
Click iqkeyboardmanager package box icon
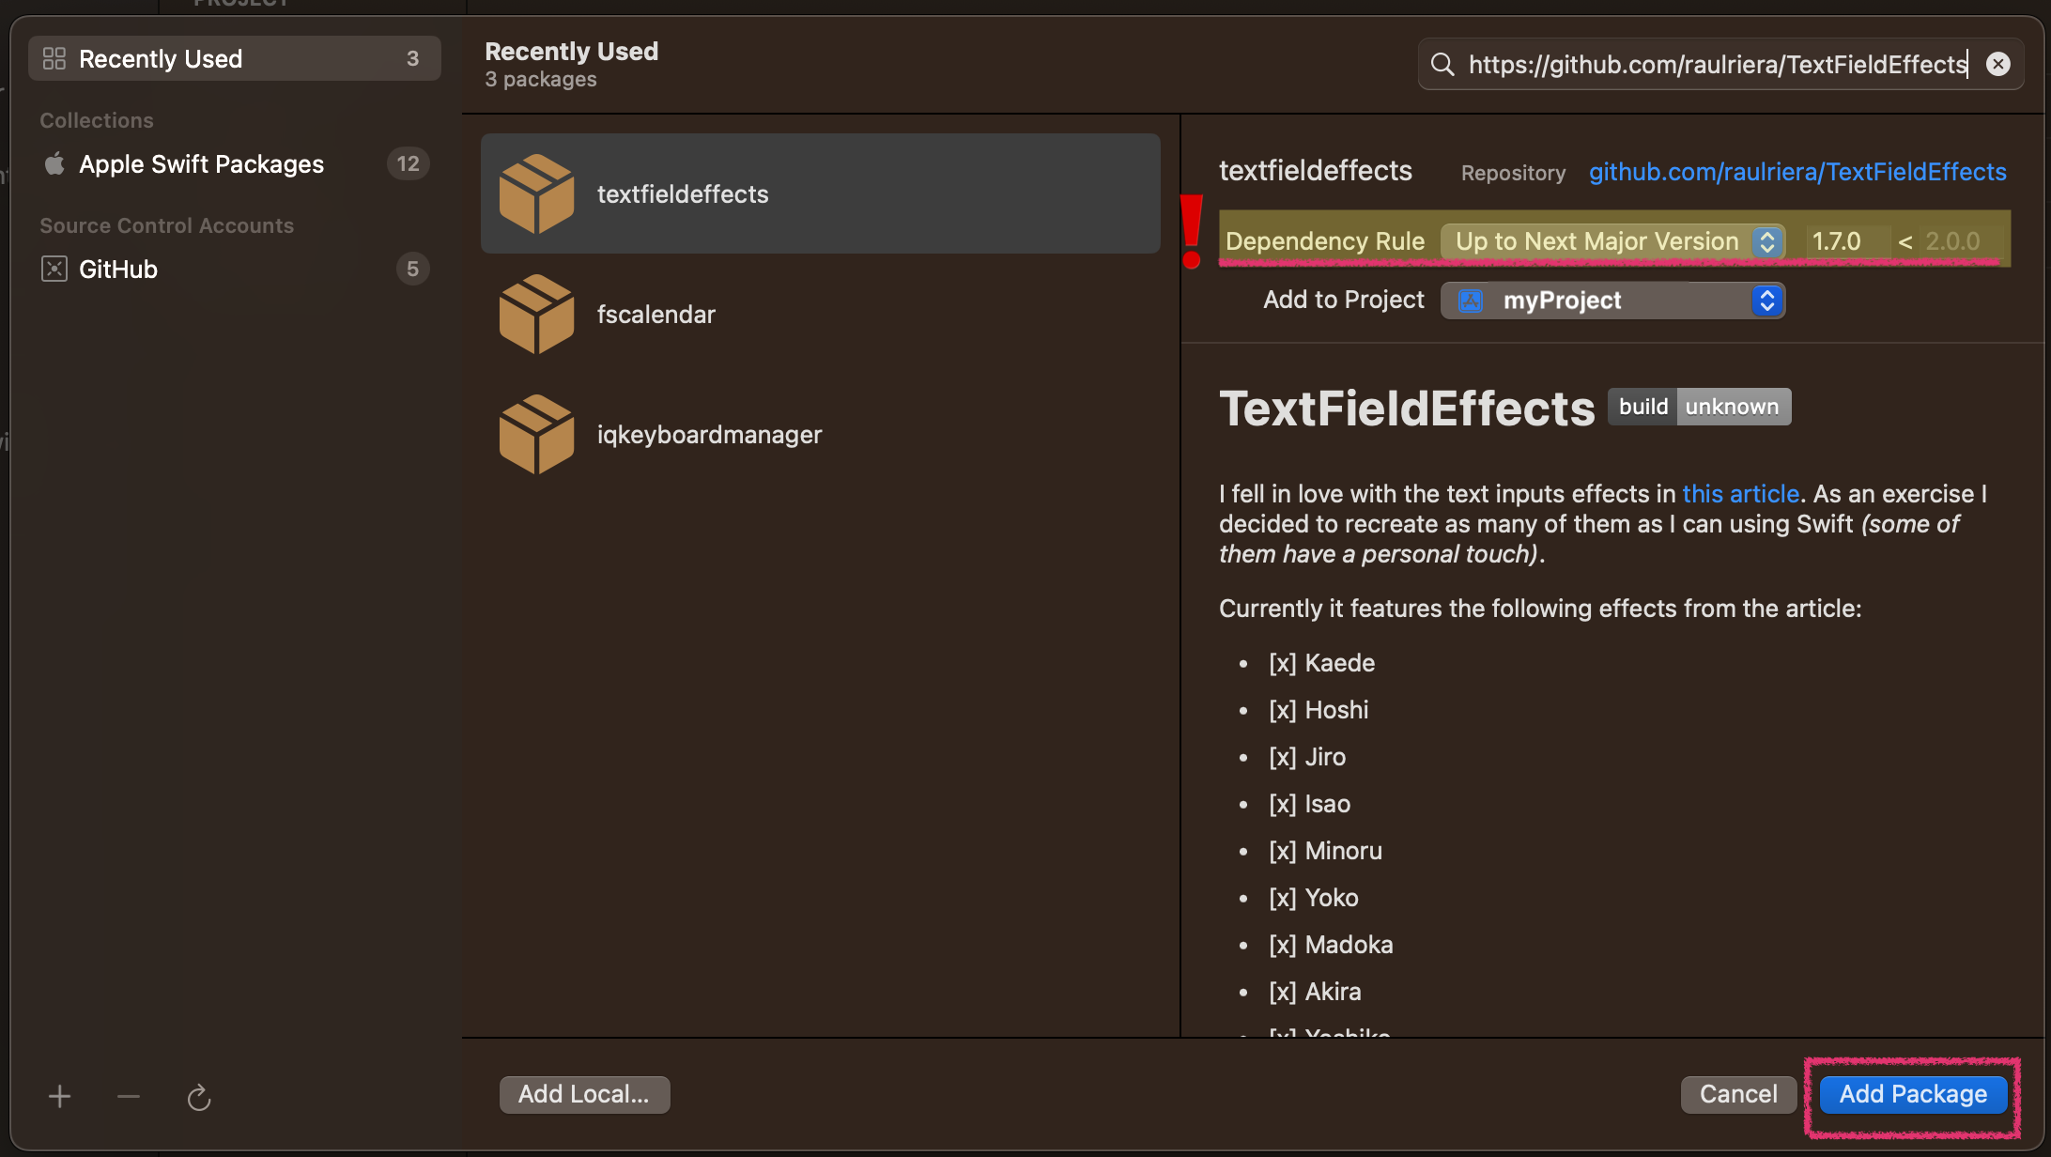click(536, 434)
